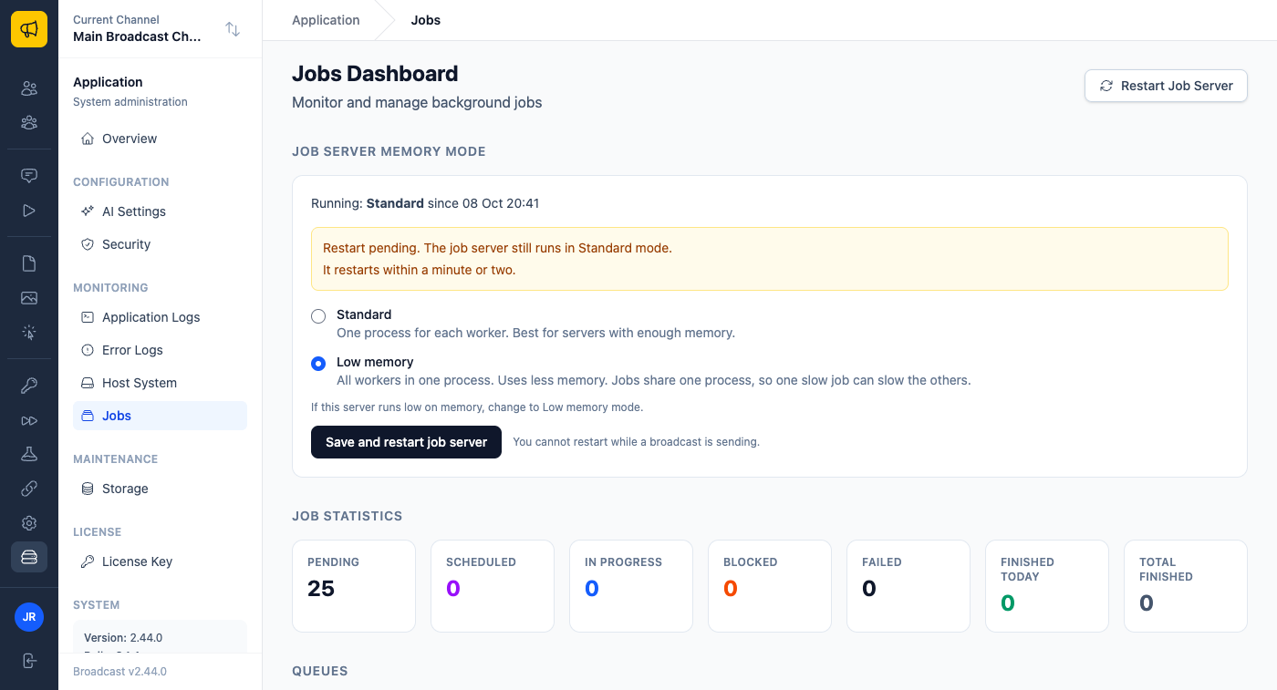Screen dimensions: 1277x690
Task: Click the In Progress statistics card
Action: 631,586
